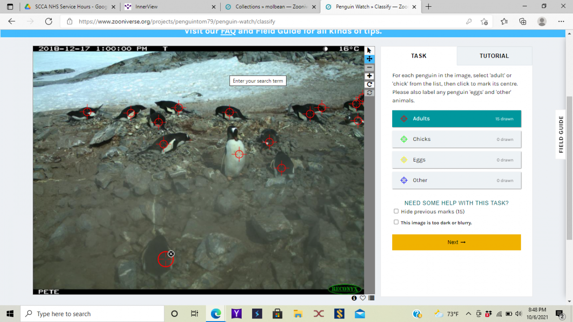Image resolution: width=573 pixels, height=322 pixels.
Task: Select the pointer annotation tool
Action: coord(369,51)
